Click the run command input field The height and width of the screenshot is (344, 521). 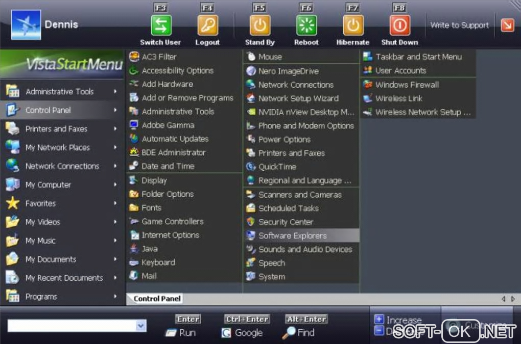72,326
